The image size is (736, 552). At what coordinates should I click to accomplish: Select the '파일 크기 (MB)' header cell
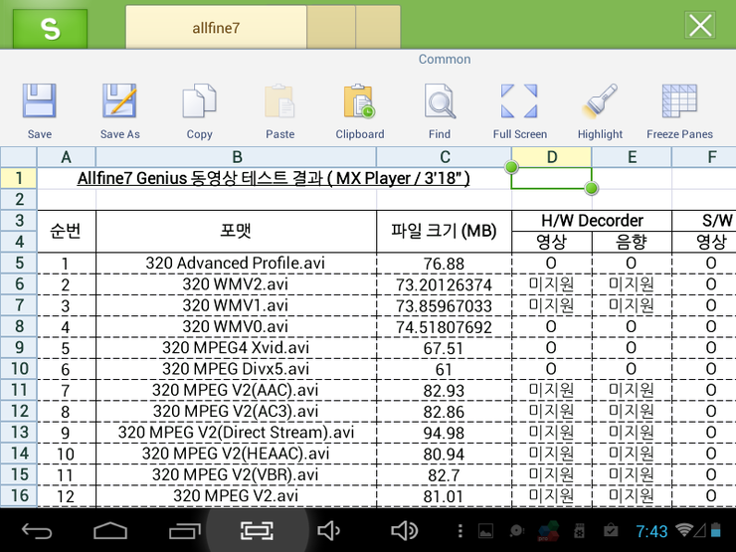[x=444, y=231]
